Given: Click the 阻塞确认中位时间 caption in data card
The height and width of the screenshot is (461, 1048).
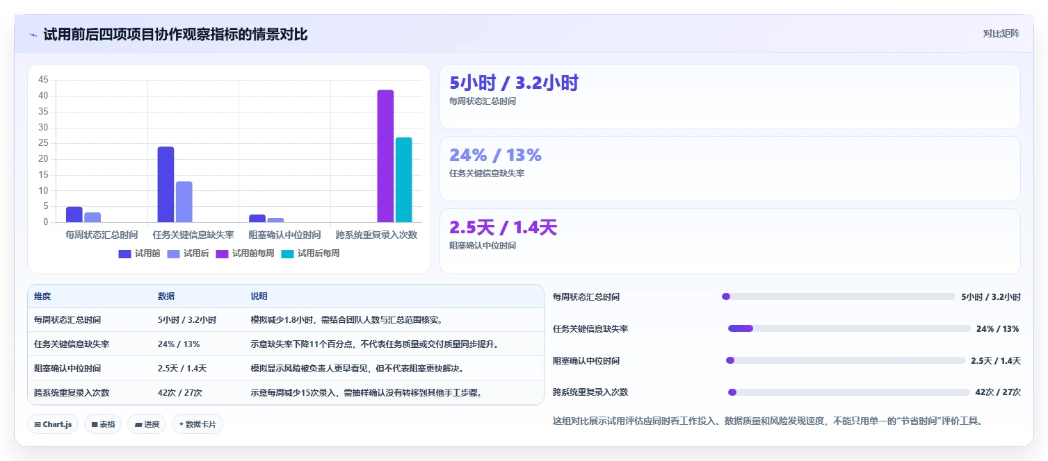Looking at the screenshot, I should click(483, 246).
